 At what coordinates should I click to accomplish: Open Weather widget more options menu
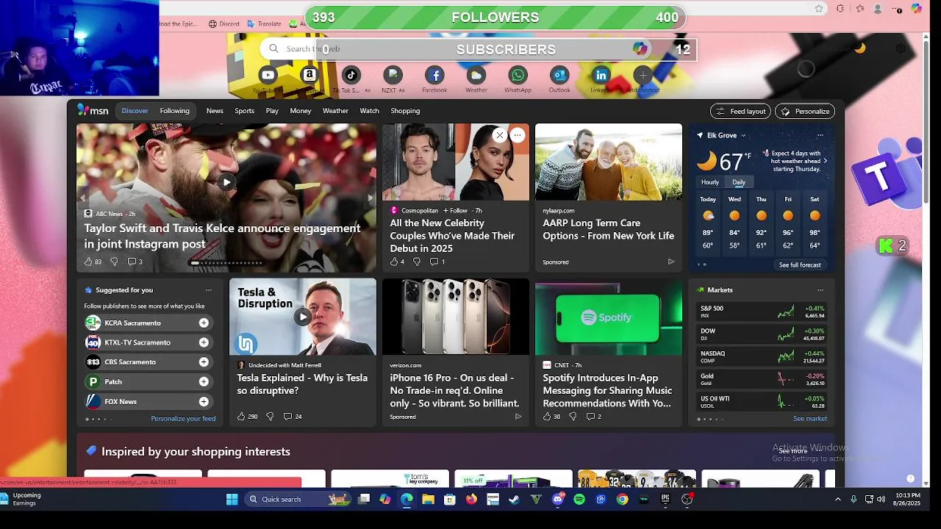point(820,135)
